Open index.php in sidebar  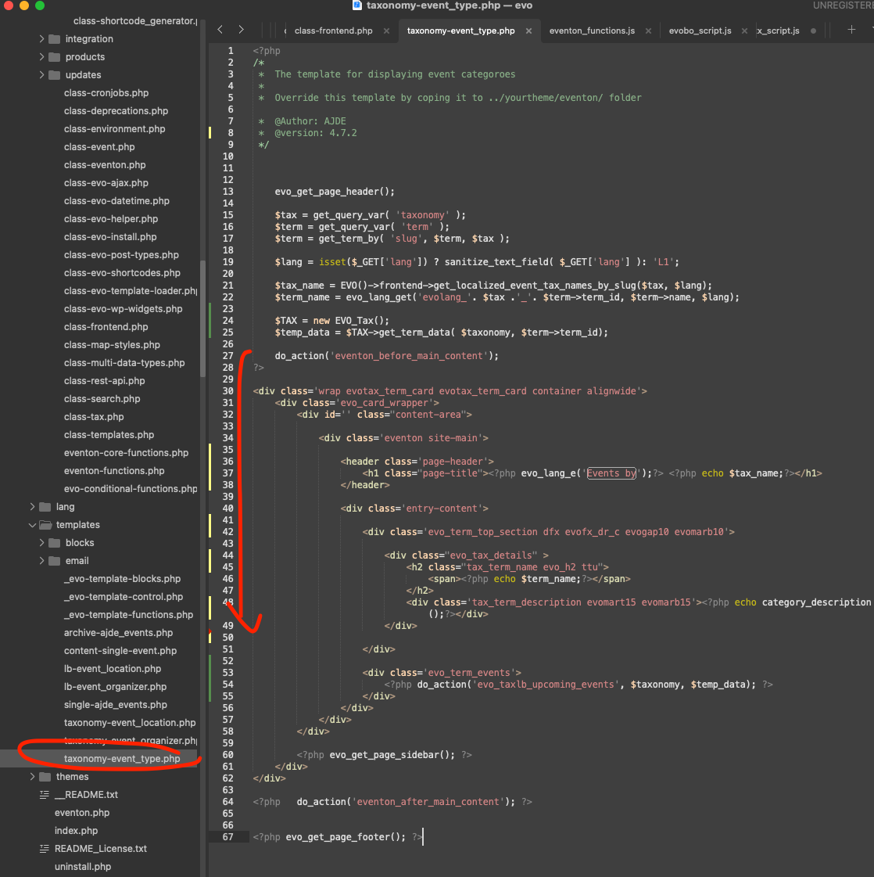[x=76, y=831]
